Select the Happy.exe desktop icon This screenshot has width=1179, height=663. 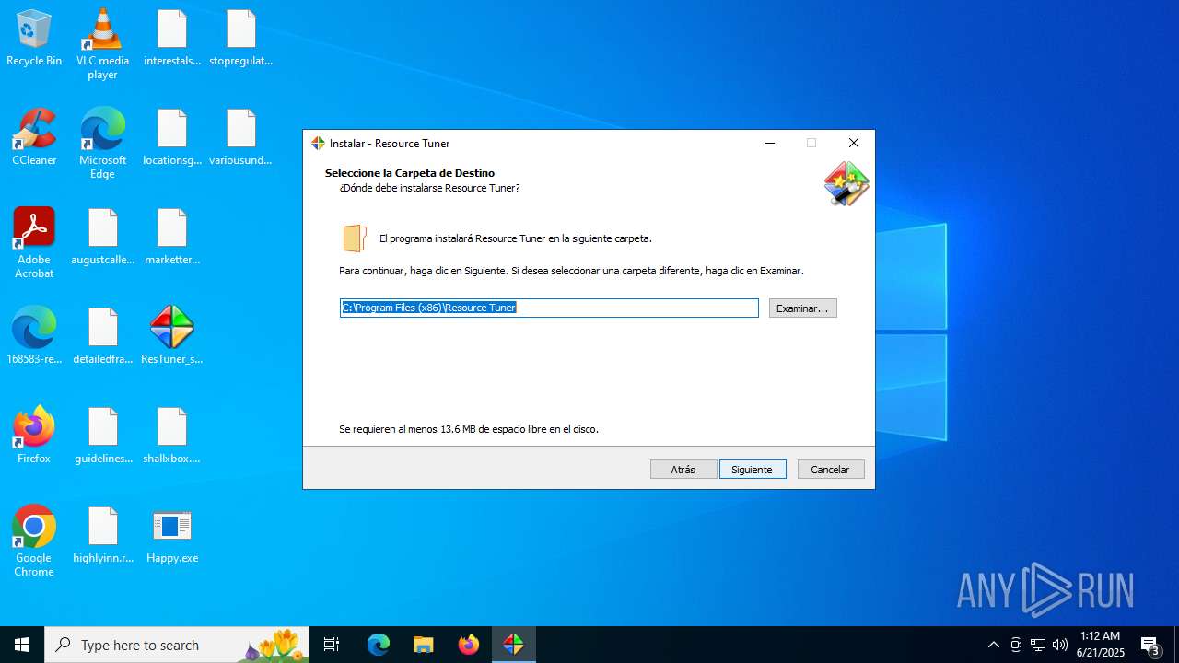(172, 536)
